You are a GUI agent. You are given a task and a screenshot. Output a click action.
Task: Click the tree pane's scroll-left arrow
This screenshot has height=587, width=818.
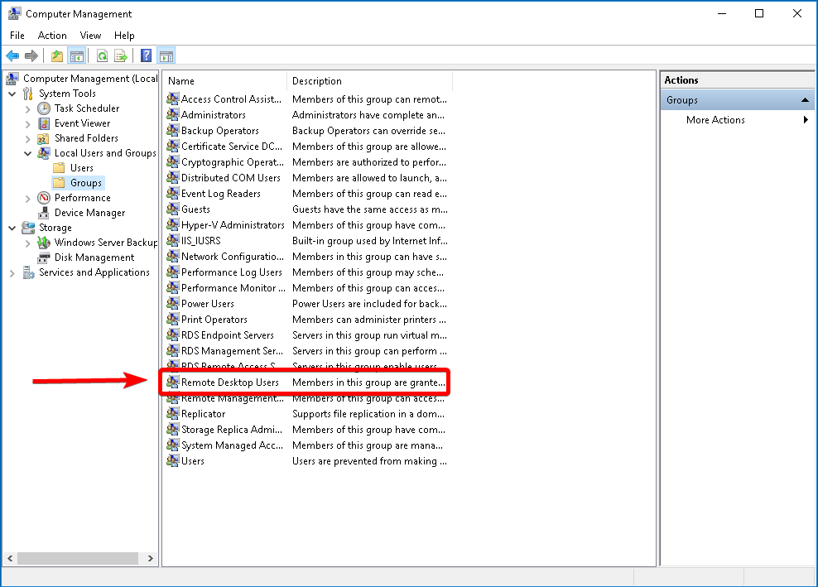(x=10, y=558)
